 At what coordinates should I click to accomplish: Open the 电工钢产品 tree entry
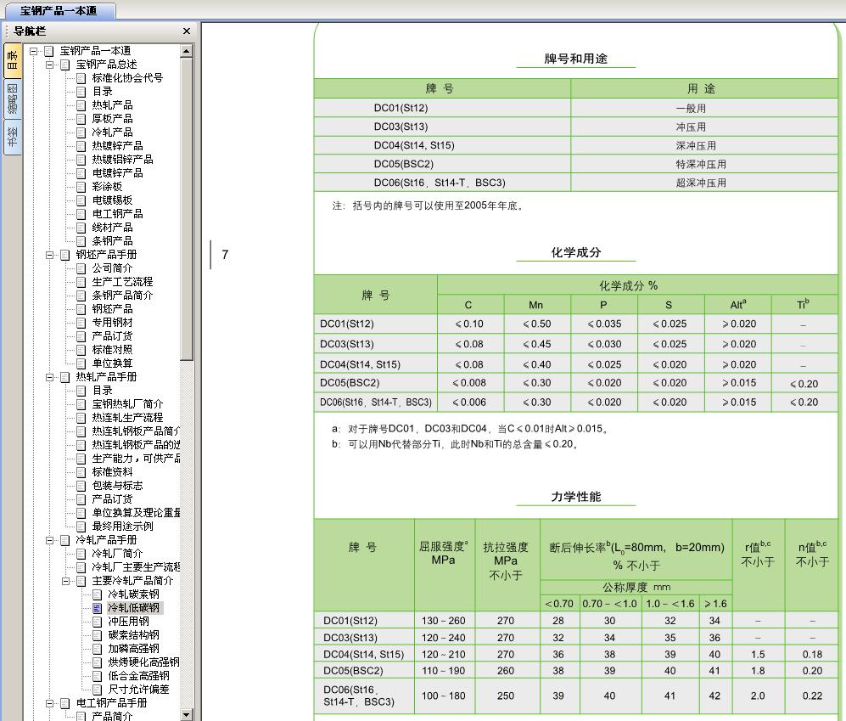[x=117, y=214]
